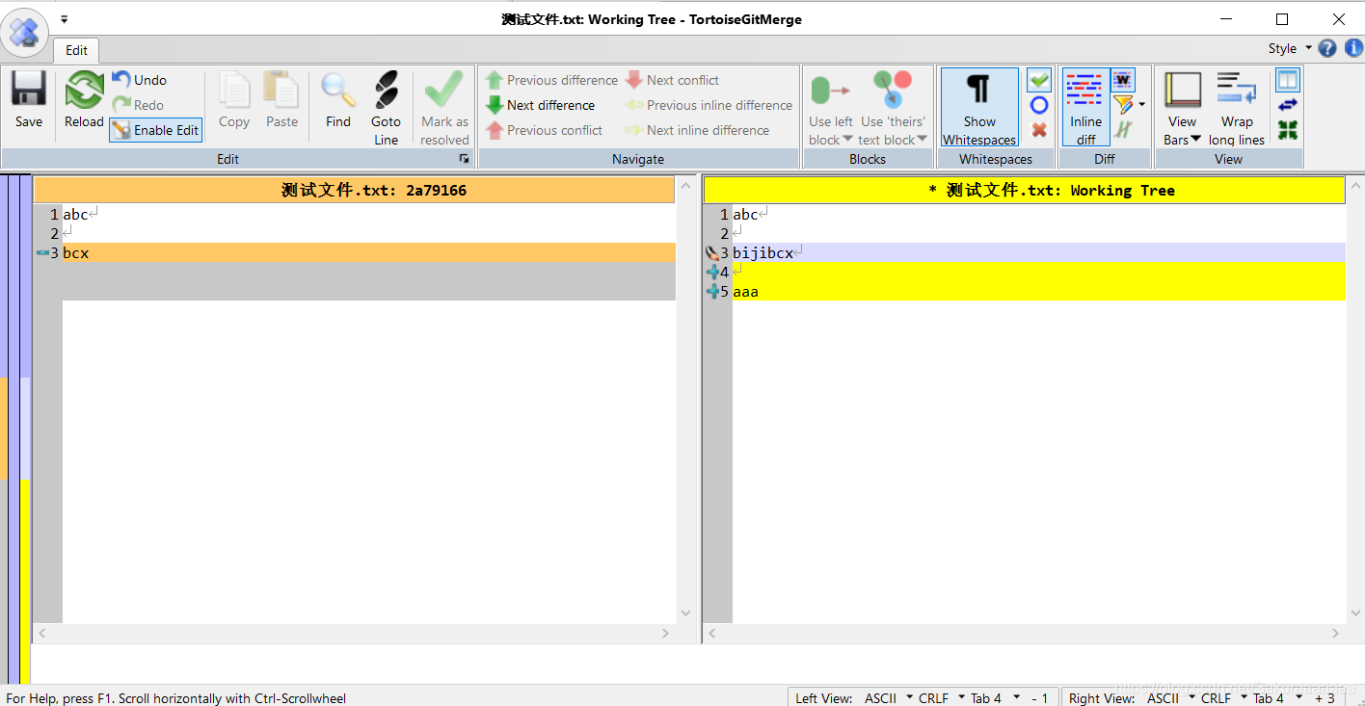Click the right pane vertical scrollbar down arrow
Image resolution: width=1365 pixels, height=706 pixels.
1355,613
